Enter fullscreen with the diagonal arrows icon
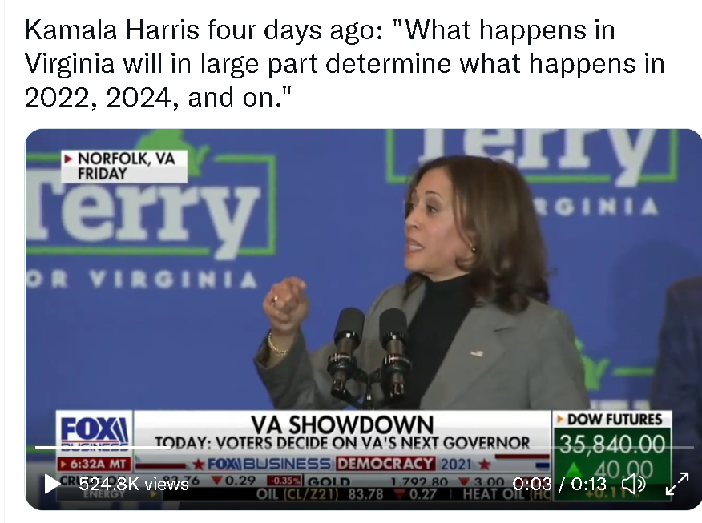This screenshot has height=523, width=702. (x=676, y=484)
